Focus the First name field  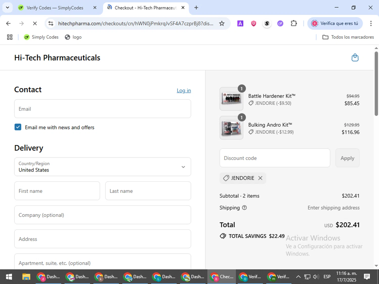(x=57, y=191)
